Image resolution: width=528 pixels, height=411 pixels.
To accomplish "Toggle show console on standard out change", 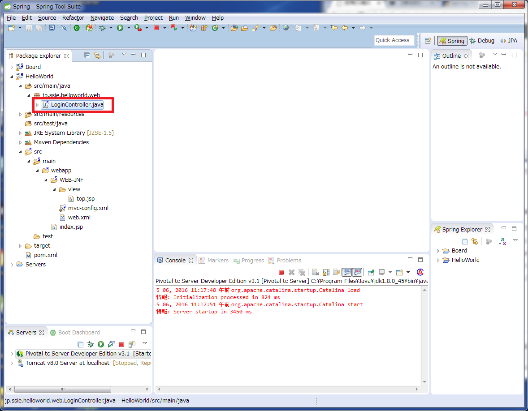I will click(346, 272).
